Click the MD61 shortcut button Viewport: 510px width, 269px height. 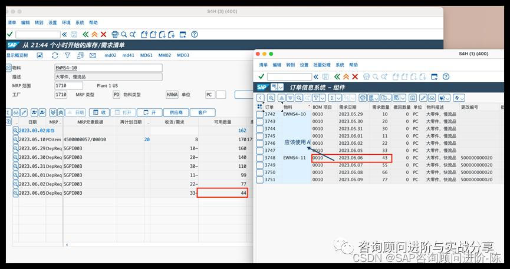click(x=146, y=55)
